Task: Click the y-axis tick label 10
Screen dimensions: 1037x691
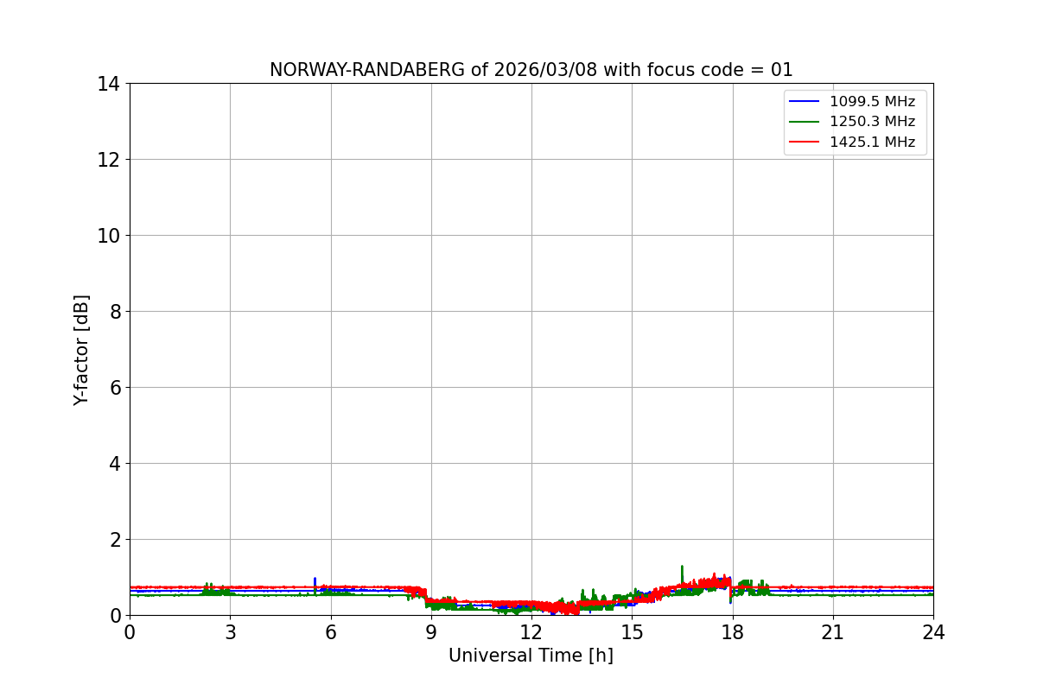Action: pyautogui.click(x=109, y=236)
